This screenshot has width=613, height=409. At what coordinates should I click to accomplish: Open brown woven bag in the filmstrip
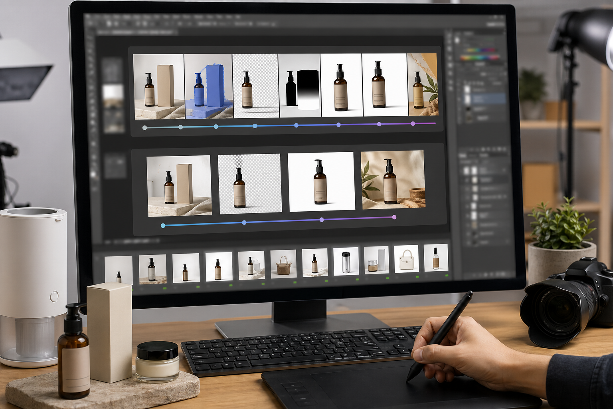(283, 263)
